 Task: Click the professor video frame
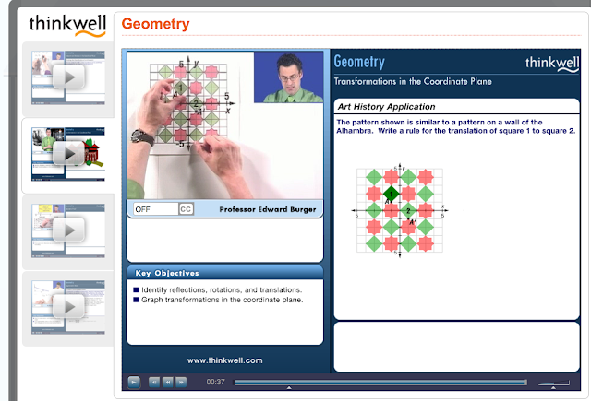point(225,124)
